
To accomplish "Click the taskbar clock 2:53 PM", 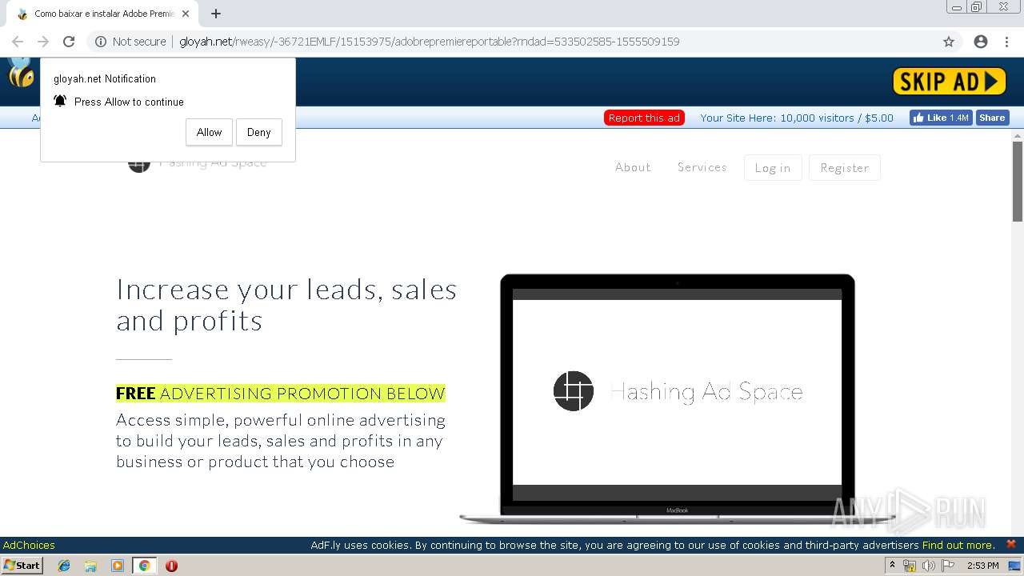I will click(x=983, y=566).
